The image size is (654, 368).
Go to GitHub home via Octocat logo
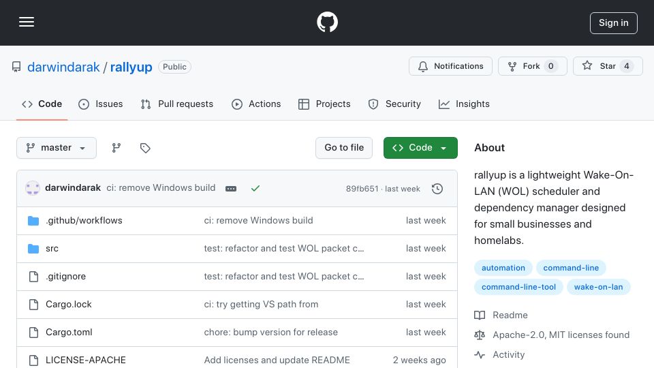coord(327,22)
